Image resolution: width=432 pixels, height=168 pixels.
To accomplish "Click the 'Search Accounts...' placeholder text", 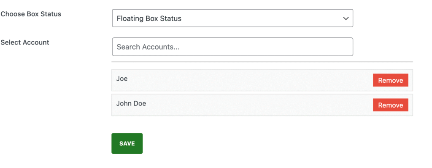I will [x=148, y=47].
